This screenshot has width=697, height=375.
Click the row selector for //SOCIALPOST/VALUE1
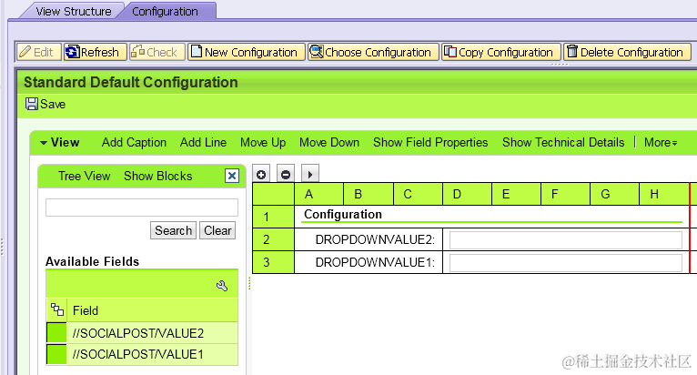56,354
